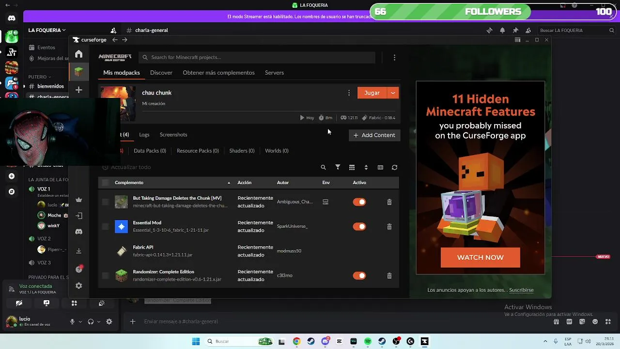The height and width of the screenshot is (349, 620).
Task: Switch to the Discover tab
Action: point(161,73)
